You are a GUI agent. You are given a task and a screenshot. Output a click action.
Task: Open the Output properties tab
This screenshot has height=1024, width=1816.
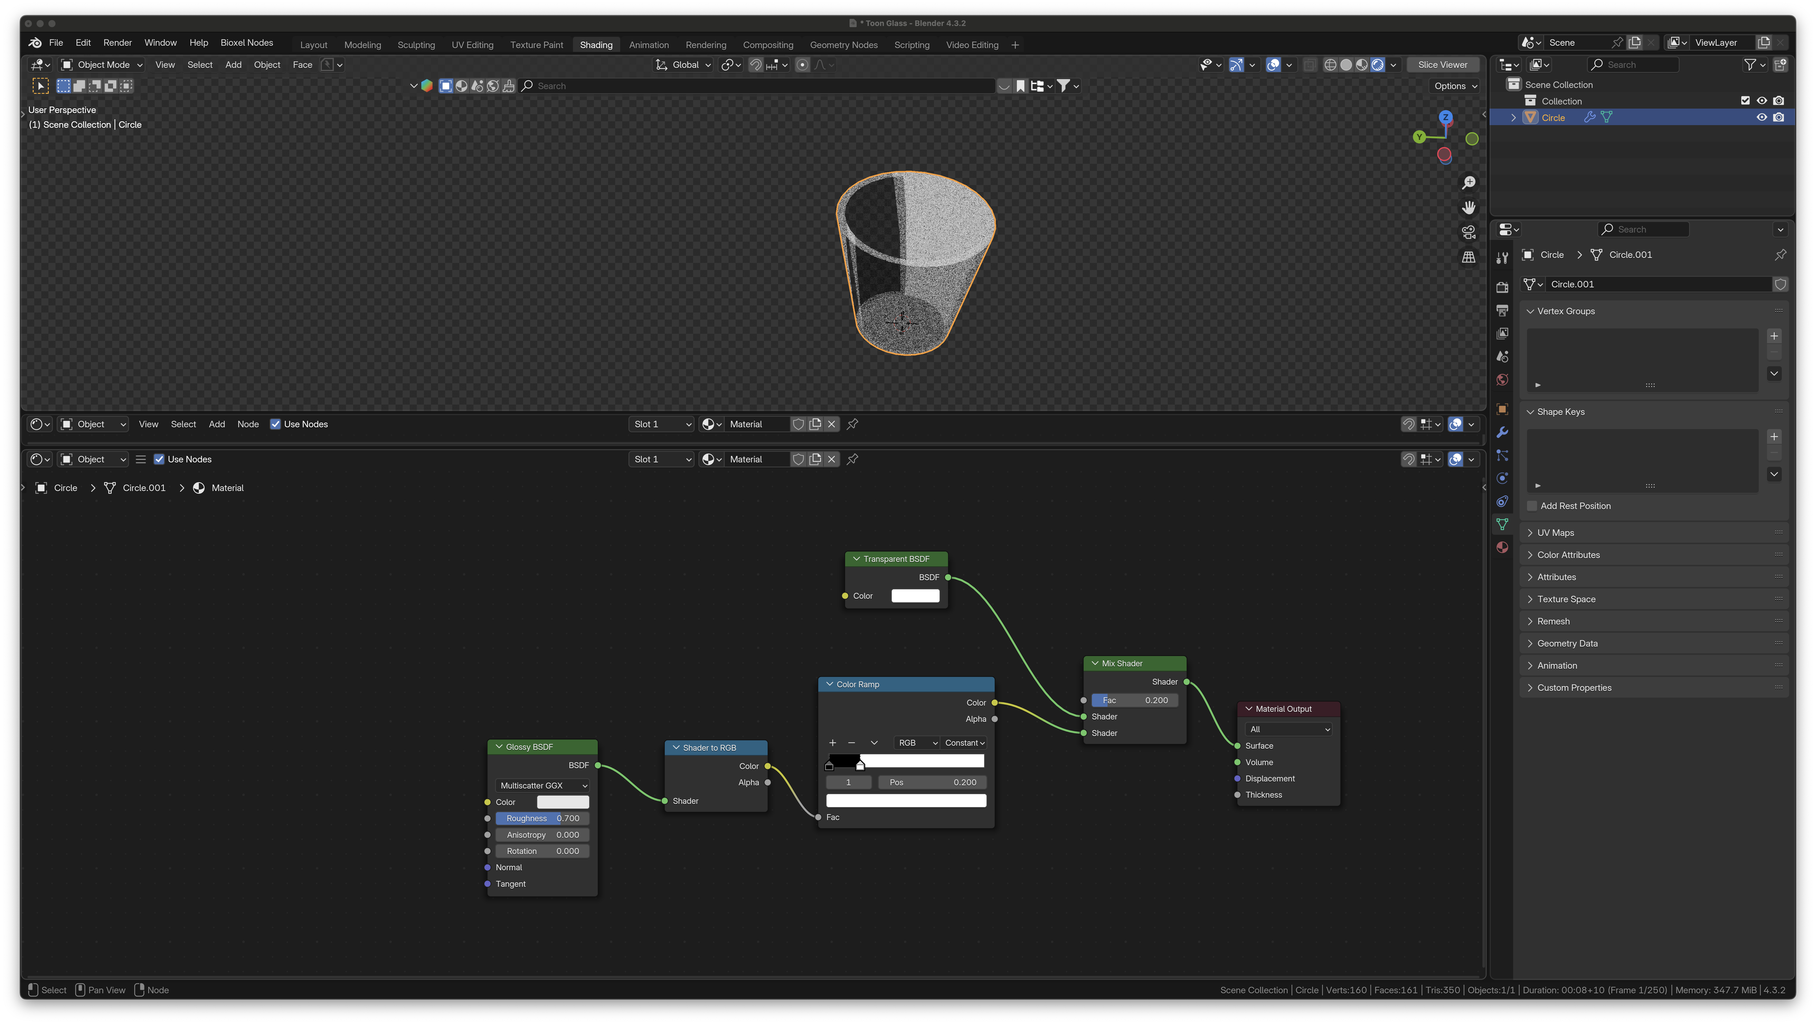pos(1502,310)
